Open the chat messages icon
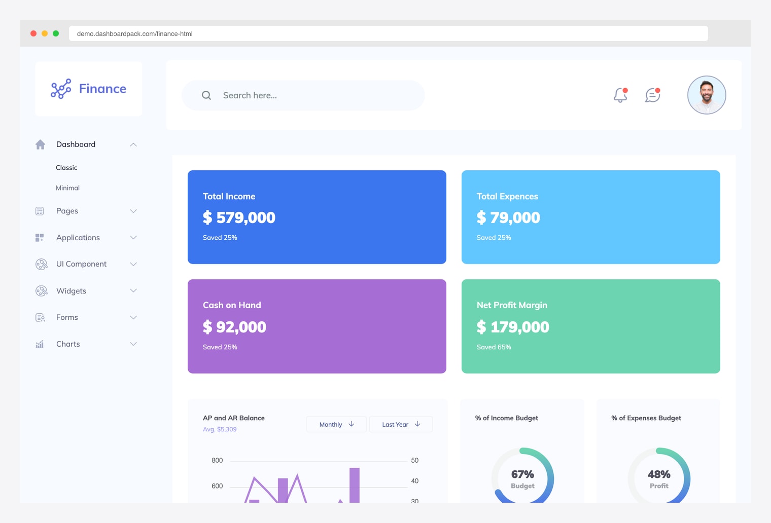The width and height of the screenshot is (771, 523). point(653,95)
